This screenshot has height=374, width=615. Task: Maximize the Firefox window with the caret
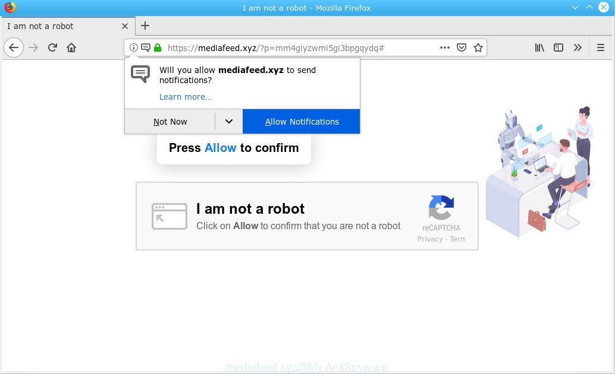[x=589, y=8]
